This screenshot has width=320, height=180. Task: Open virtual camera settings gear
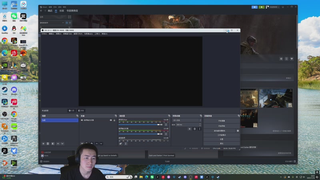point(238,131)
